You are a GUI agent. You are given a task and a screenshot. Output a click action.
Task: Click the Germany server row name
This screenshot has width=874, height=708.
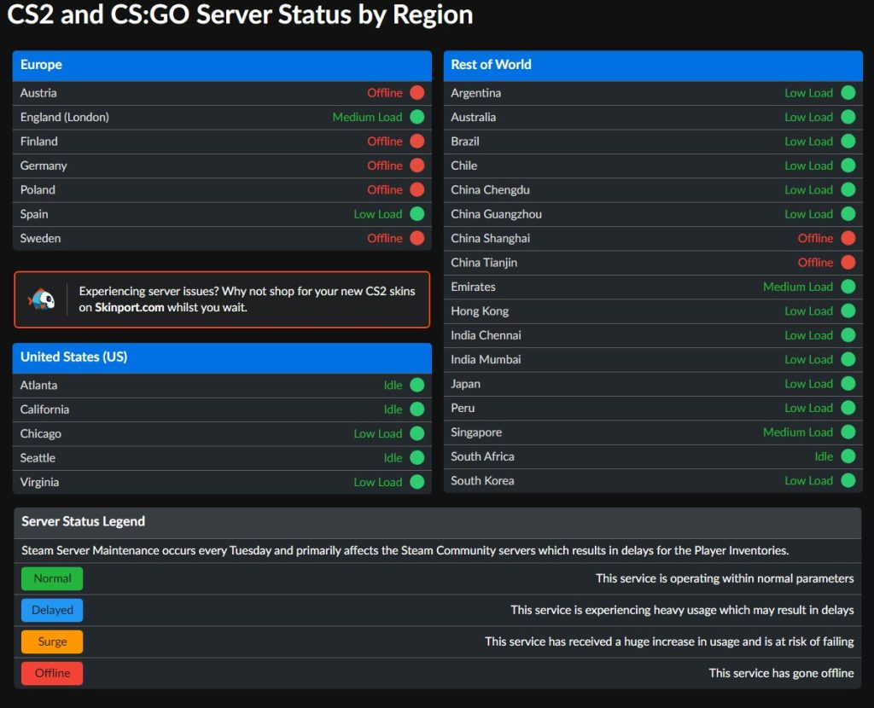44,165
